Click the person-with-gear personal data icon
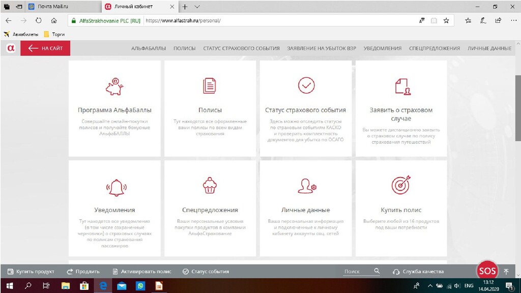 coord(307,186)
